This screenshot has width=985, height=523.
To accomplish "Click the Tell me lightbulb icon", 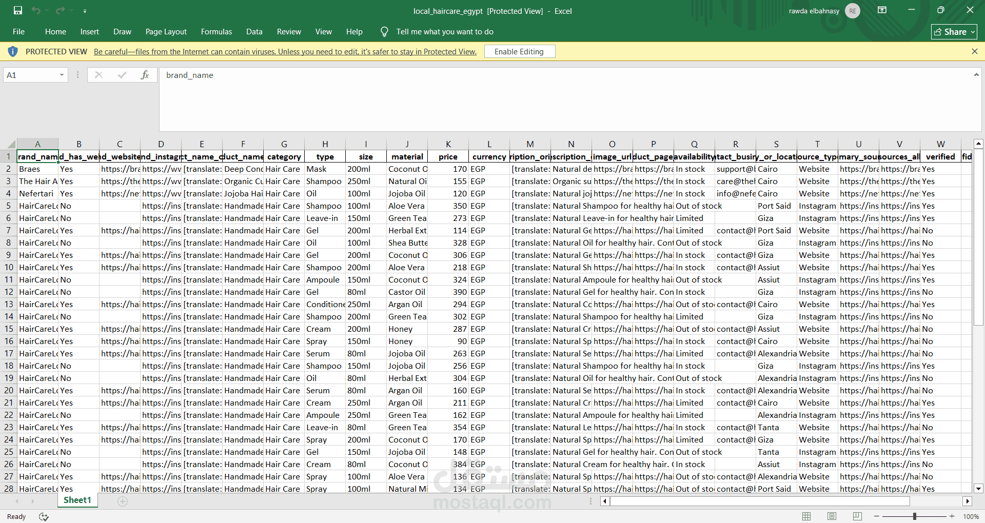I will (384, 32).
